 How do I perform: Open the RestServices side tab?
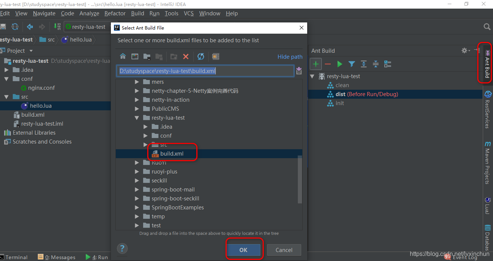point(487,109)
